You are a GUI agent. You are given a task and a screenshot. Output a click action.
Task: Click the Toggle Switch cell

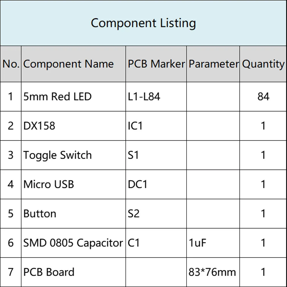tap(73, 155)
